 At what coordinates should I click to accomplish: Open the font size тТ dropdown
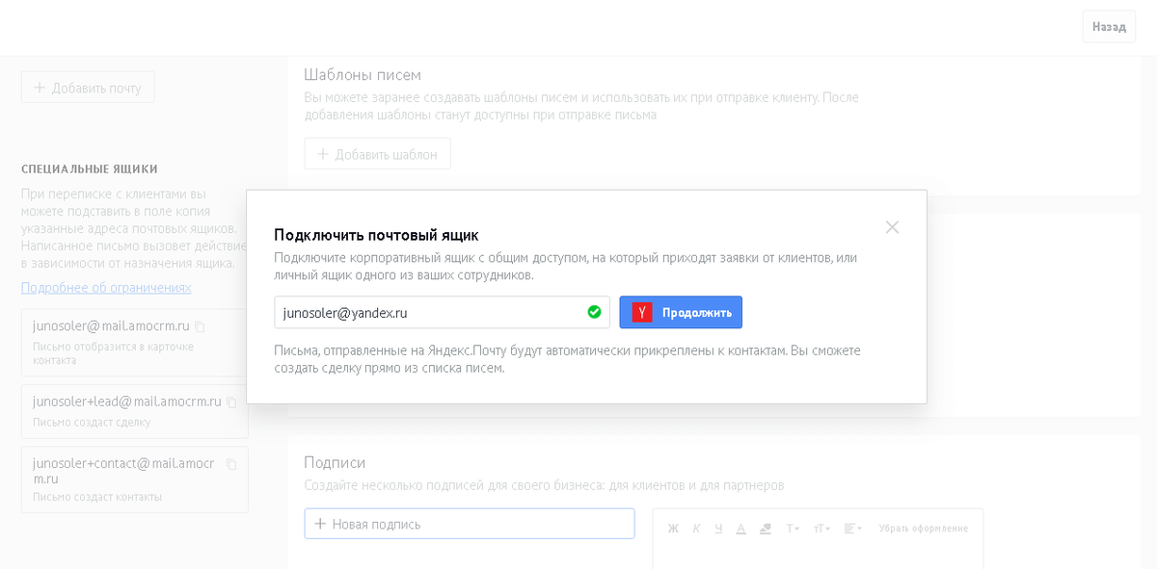click(821, 529)
